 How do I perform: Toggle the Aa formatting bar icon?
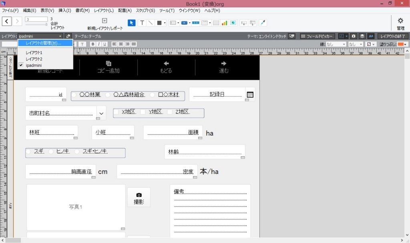pos(371,36)
